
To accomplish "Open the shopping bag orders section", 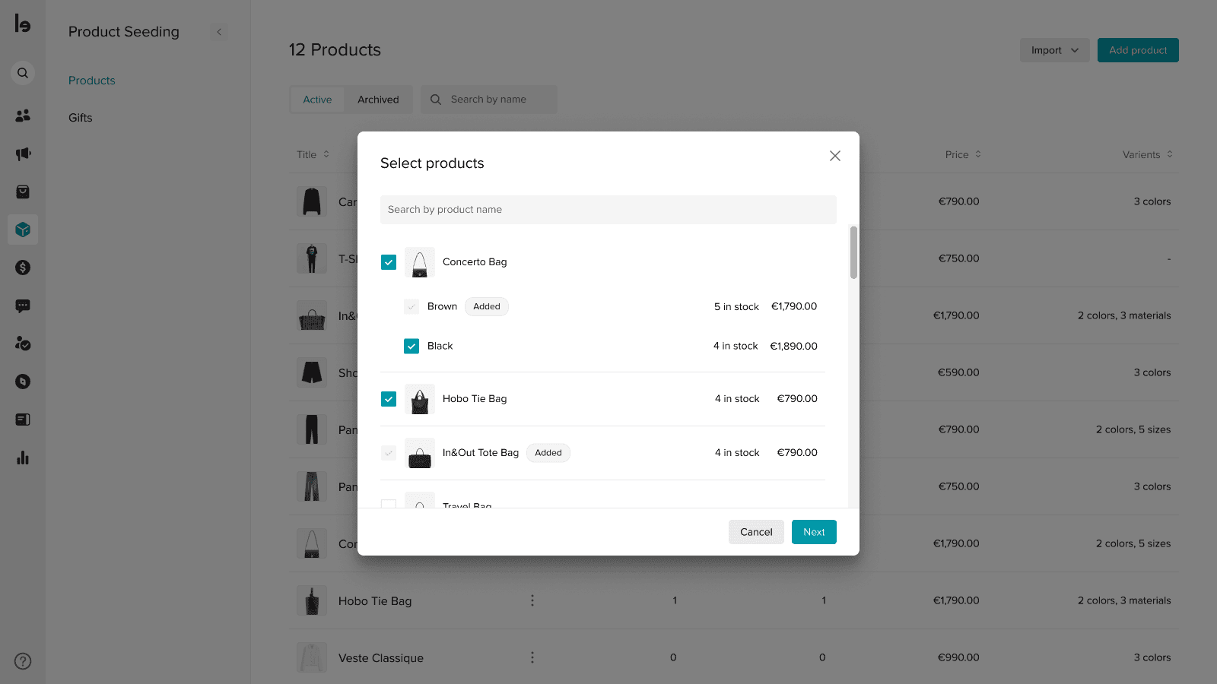I will [x=22, y=192].
